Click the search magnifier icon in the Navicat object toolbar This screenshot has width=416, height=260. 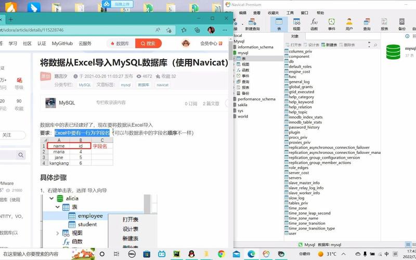(375, 45)
